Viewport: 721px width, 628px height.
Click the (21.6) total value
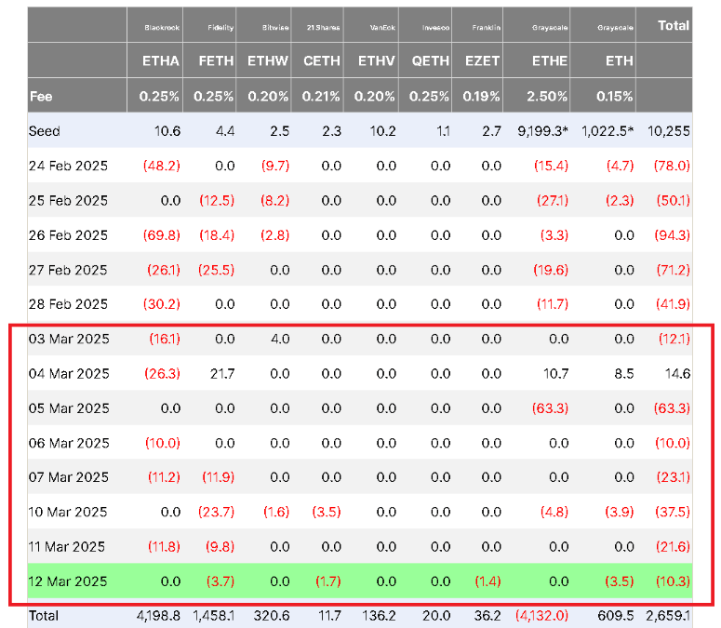point(674,547)
